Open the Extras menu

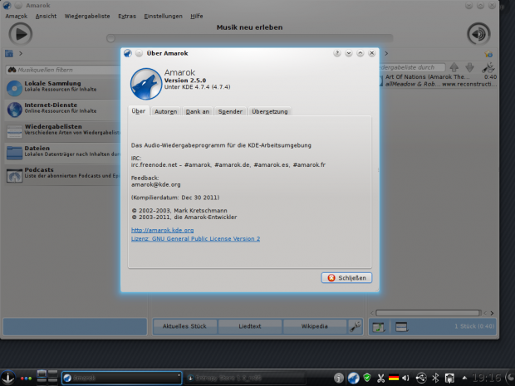click(127, 16)
